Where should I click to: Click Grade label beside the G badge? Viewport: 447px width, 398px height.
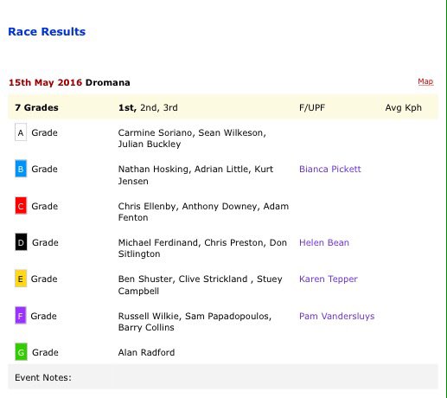45,352
